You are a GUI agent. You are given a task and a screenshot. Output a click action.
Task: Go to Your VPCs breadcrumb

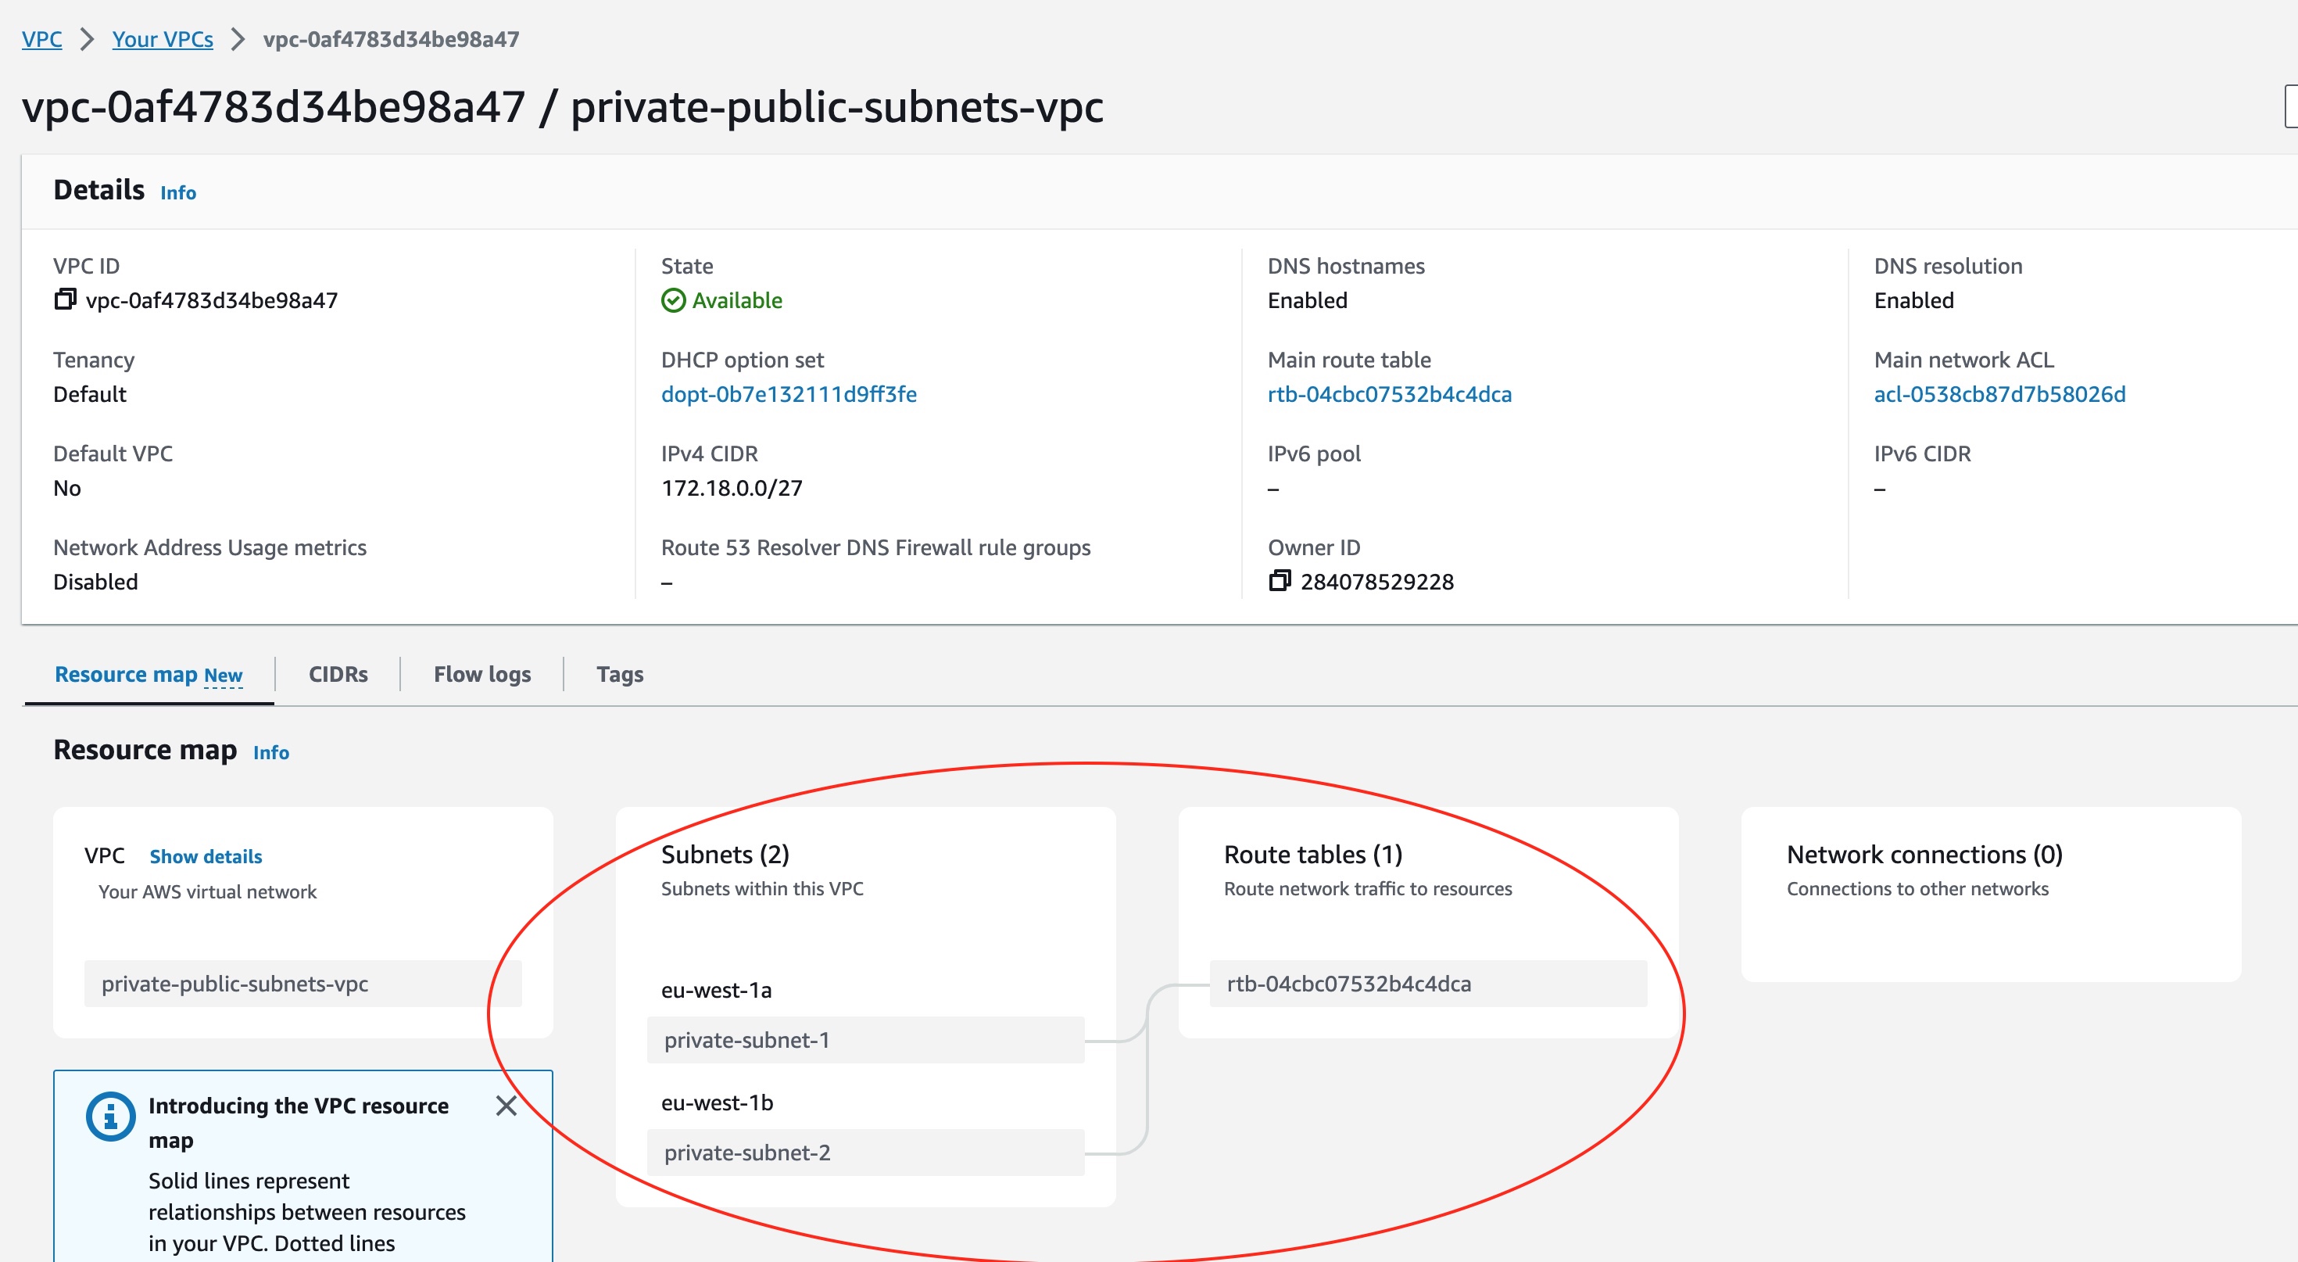click(163, 39)
